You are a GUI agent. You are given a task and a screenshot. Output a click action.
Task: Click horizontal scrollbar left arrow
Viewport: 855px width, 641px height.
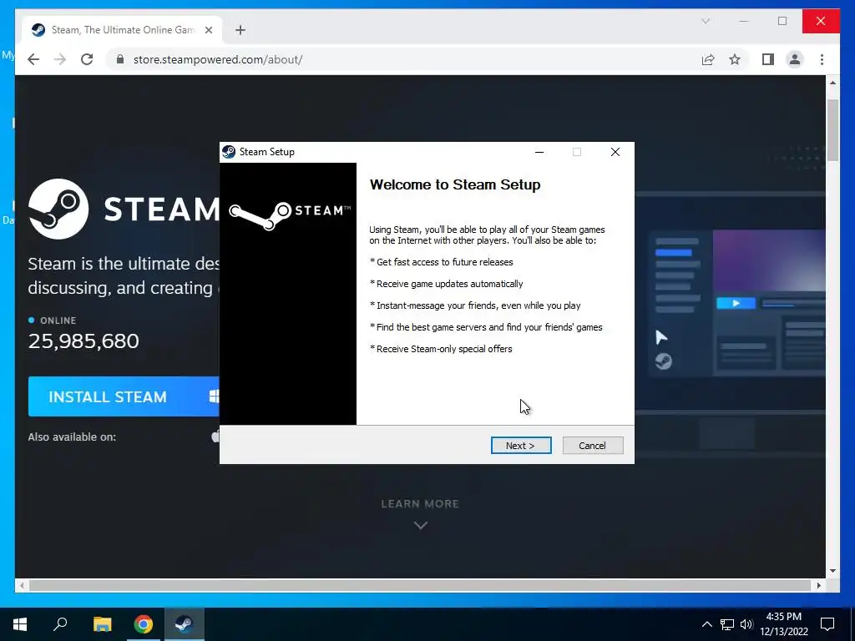22,585
